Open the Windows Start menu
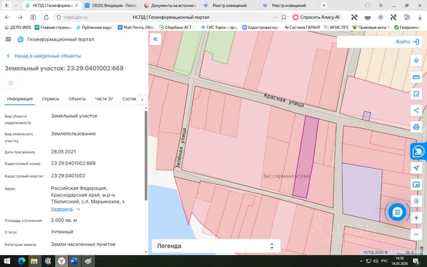The image size is (427, 267). pos(6,261)
